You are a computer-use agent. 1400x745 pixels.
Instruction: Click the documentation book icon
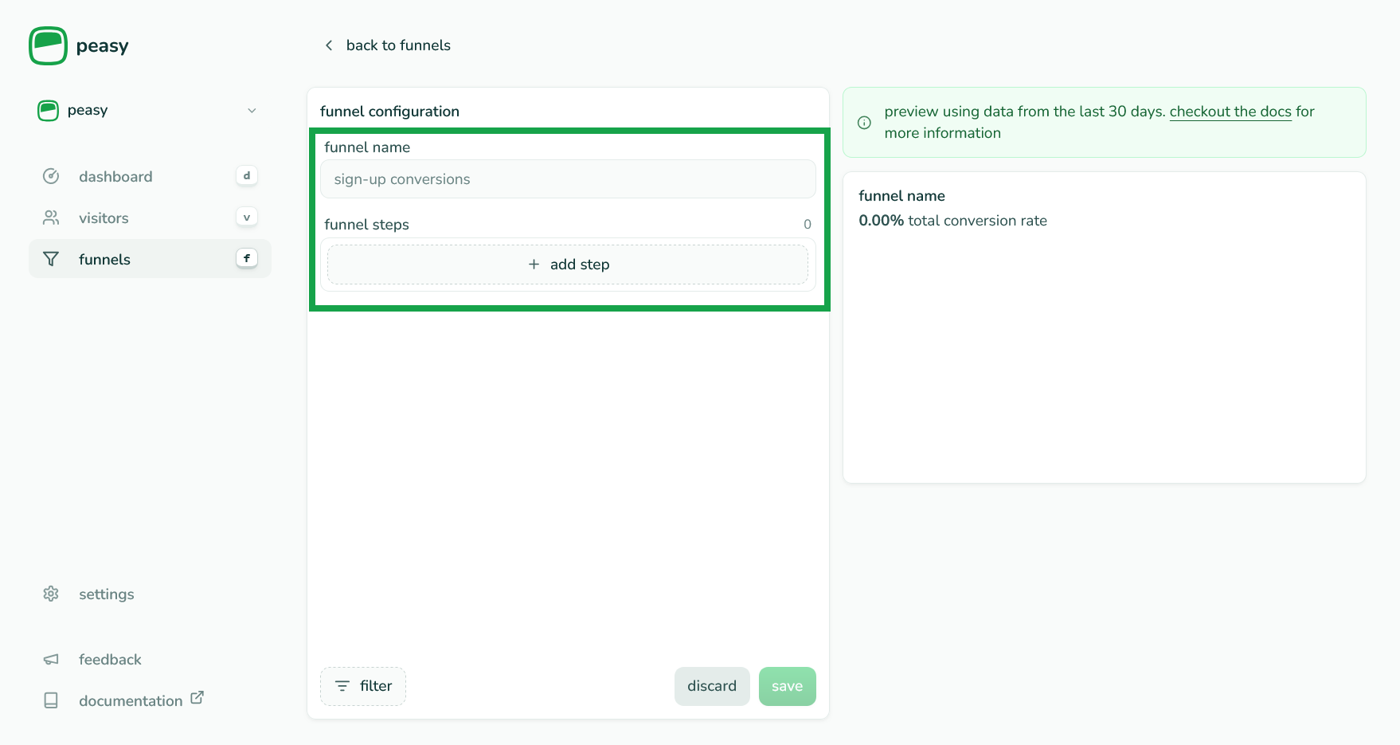click(x=51, y=700)
